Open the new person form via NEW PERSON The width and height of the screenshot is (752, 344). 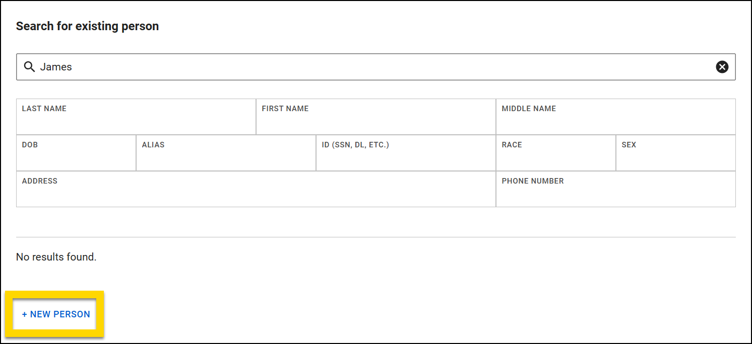point(55,314)
